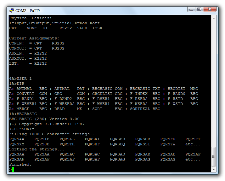
Task: Click the "F-RSTD" file name
Action: [x=175, y=99]
